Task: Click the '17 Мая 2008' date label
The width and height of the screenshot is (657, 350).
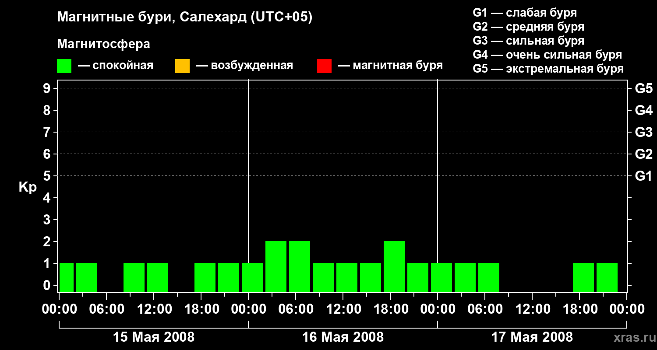Action: (532, 337)
